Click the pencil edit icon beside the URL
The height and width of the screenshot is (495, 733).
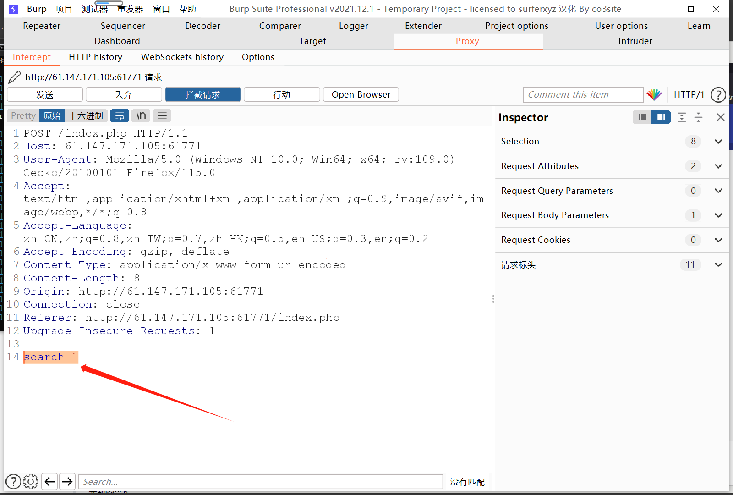15,77
